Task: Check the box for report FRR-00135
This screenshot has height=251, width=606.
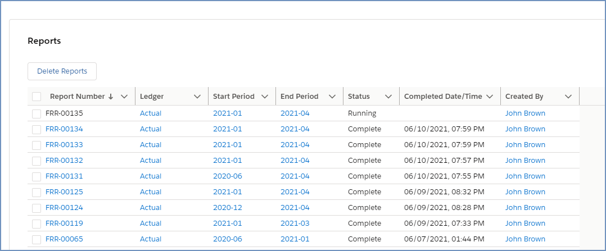Action: [37, 113]
